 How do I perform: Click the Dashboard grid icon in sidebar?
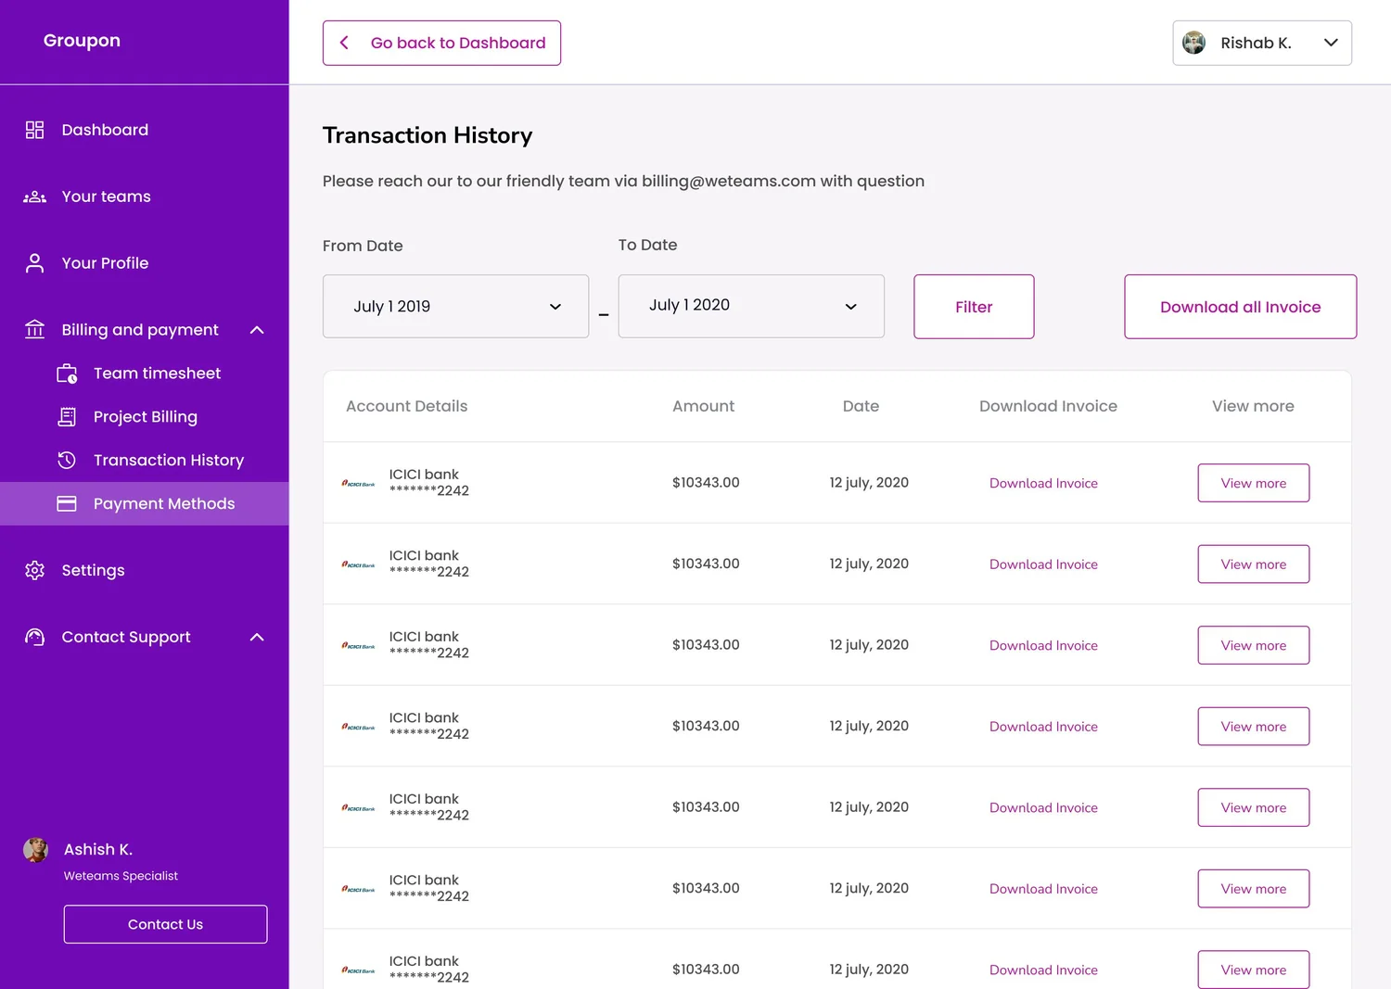coord(34,130)
